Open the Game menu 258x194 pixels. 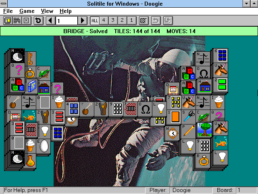pos(27,11)
